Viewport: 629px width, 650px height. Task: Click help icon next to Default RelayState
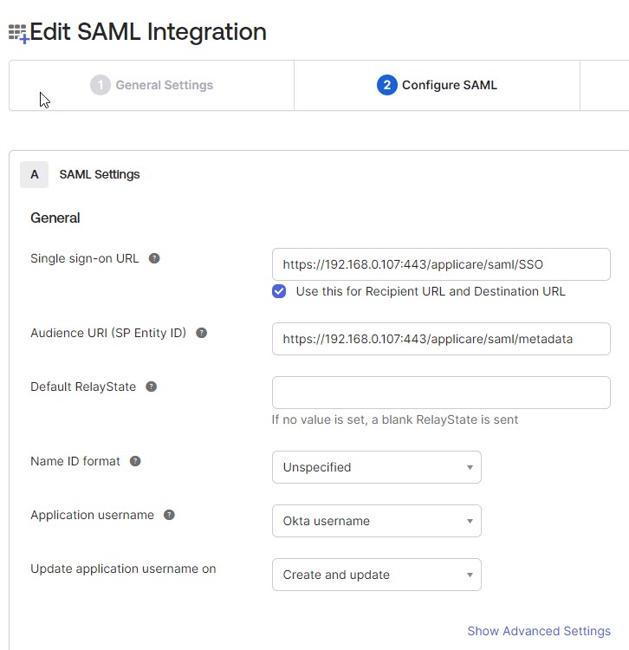(x=151, y=387)
